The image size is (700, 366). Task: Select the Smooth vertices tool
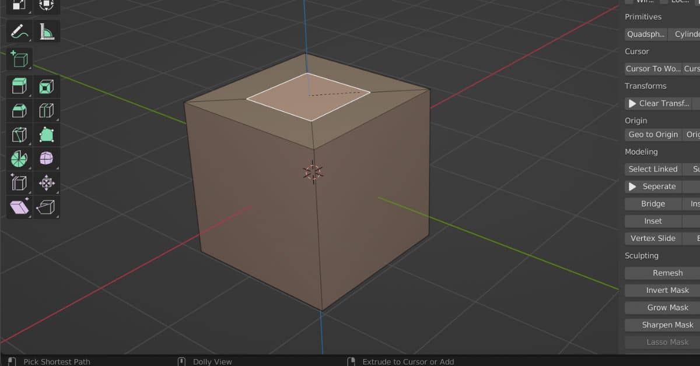46,159
